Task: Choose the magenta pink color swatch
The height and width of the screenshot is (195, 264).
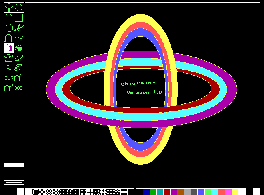Action: pyautogui.click(x=228, y=192)
